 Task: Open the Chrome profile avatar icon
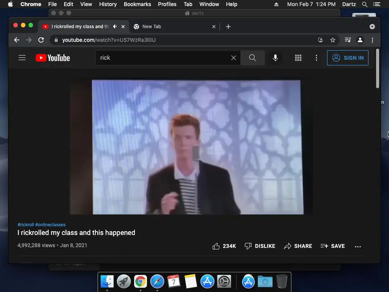[360, 40]
